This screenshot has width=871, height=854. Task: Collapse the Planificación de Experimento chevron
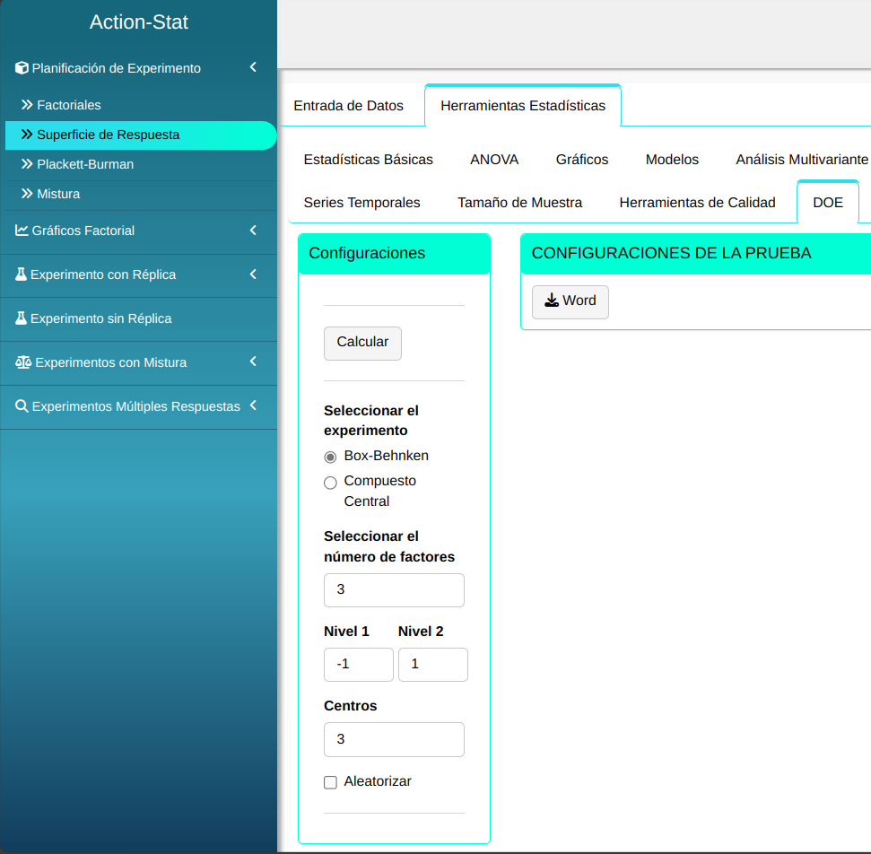253,67
